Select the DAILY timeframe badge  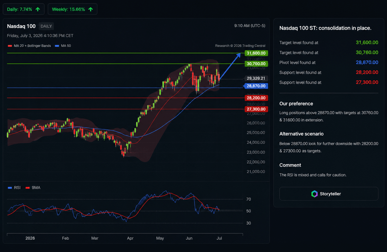(x=46, y=26)
